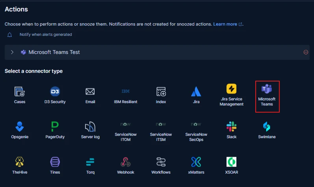Select the Slack connector
This screenshot has width=314, height=187.
[x=232, y=130]
